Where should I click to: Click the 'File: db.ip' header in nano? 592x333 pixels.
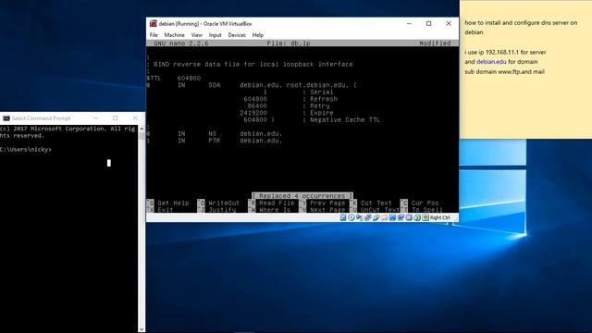click(289, 43)
